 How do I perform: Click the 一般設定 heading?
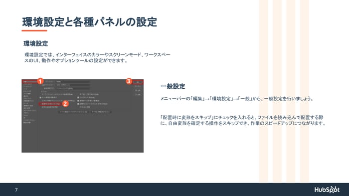click(x=173, y=86)
